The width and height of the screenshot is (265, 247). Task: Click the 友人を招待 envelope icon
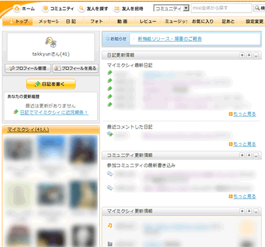(117, 9)
